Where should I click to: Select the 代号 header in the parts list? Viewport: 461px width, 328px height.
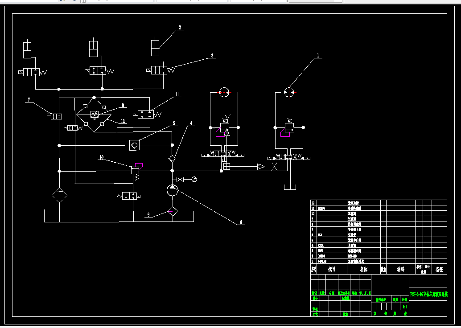click(332, 269)
